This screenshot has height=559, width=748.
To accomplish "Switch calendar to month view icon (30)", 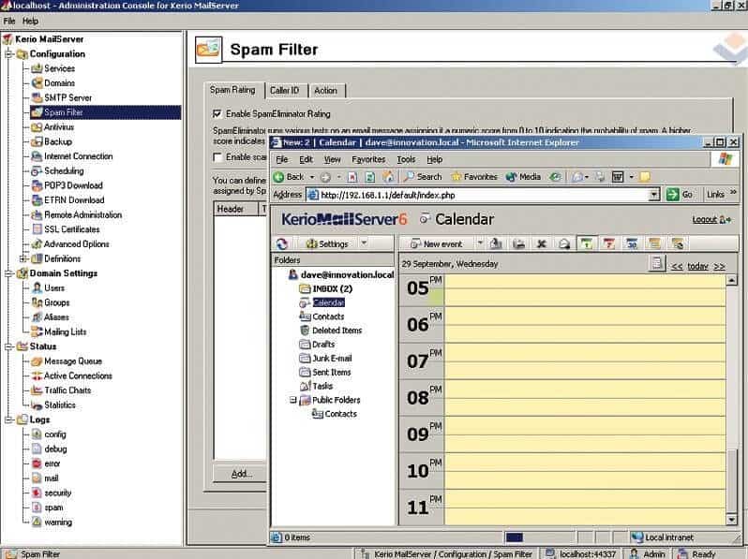I will pyautogui.click(x=633, y=243).
